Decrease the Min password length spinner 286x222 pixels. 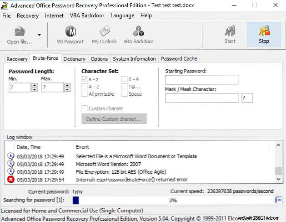pyautogui.click(x=35, y=90)
